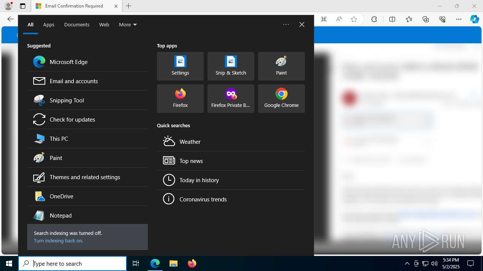
Task: Launch Notepad from suggestions
Action: [88, 215]
